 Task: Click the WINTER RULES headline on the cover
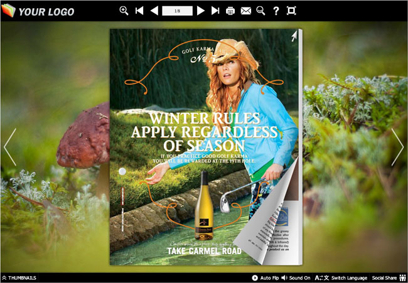205,118
